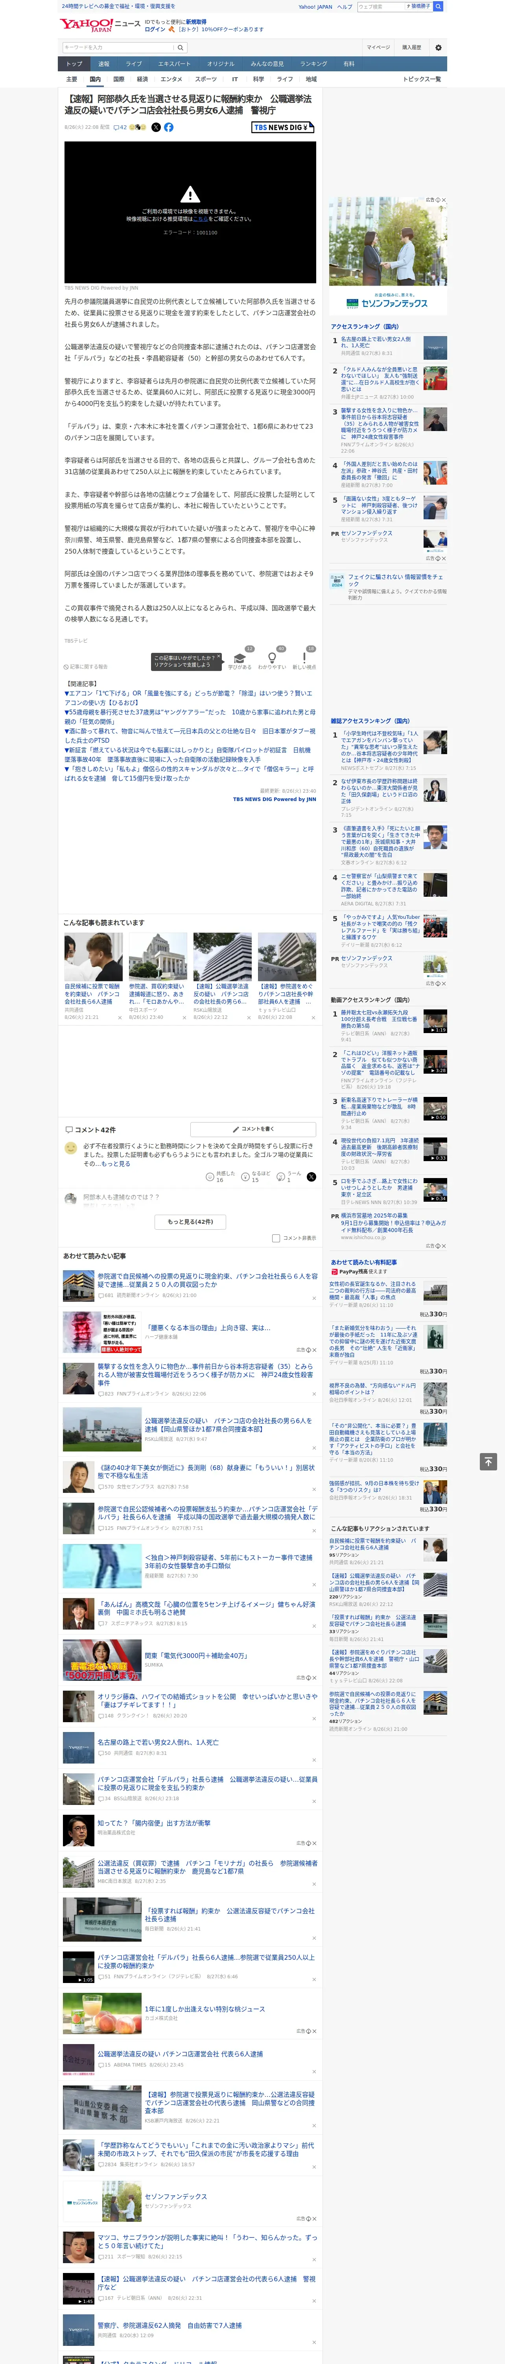Select 国際 category in sub navigation

(118, 79)
